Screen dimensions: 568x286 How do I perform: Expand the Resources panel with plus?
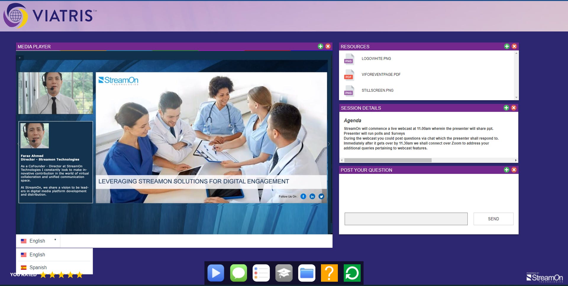pyautogui.click(x=507, y=46)
